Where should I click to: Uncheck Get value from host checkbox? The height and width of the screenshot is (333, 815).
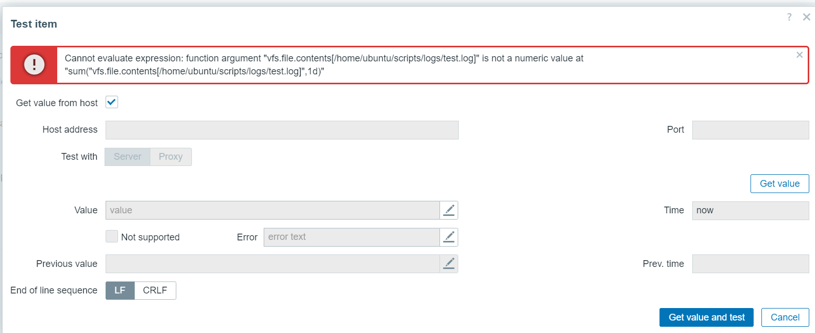coord(112,103)
